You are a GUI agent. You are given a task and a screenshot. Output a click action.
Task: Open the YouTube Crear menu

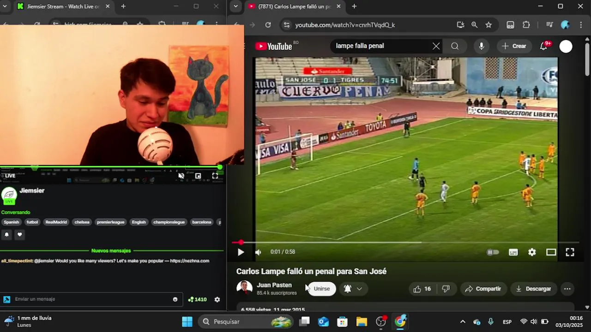coord(514,46)
